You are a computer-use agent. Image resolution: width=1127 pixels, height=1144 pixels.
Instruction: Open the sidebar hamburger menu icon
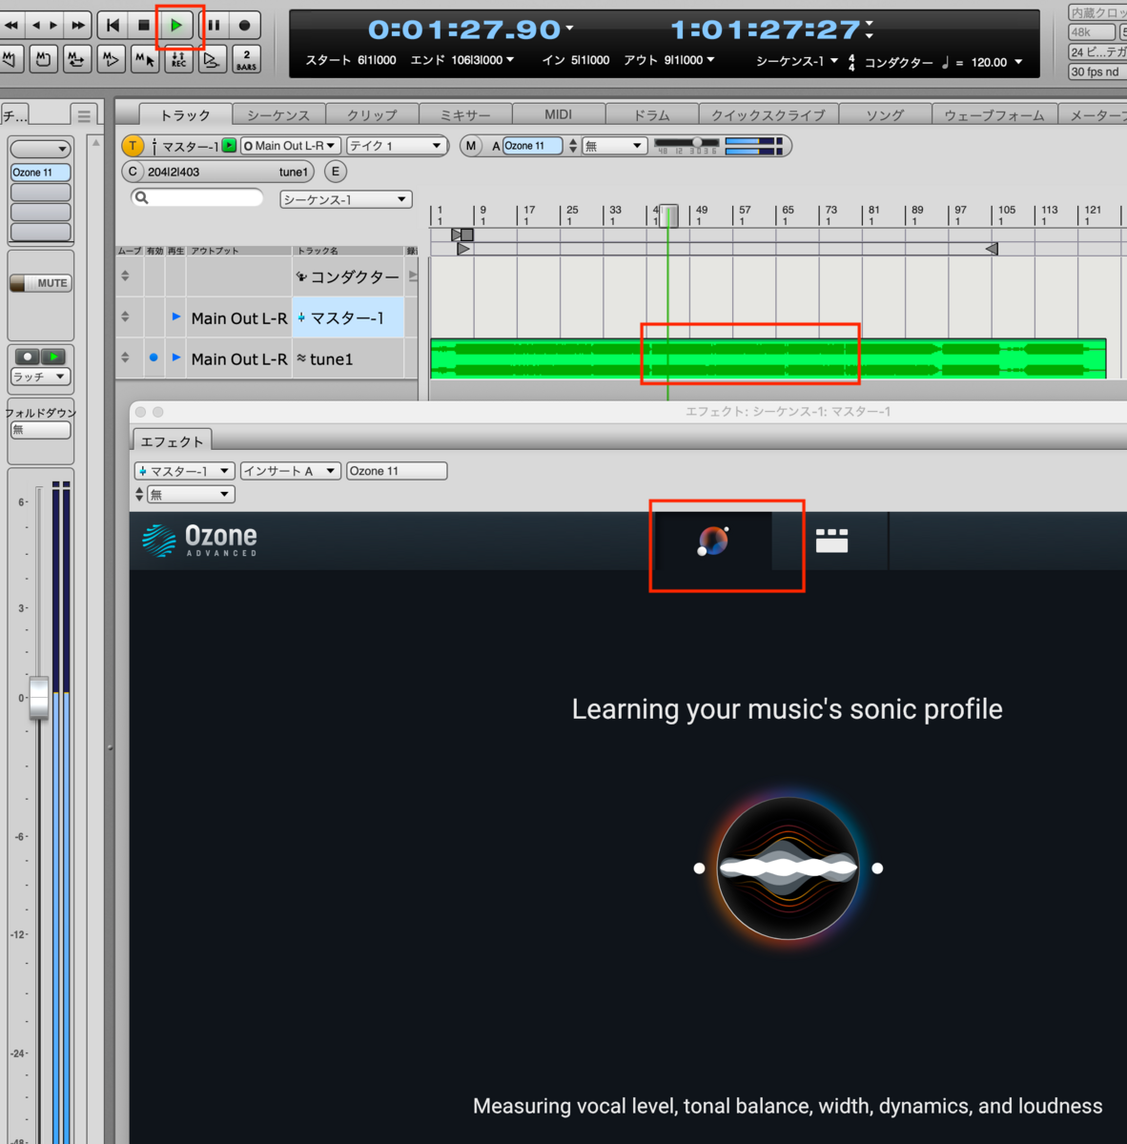[84, 115]
